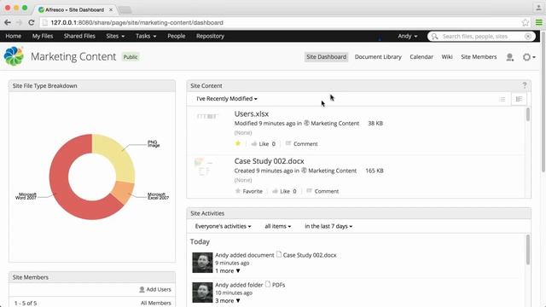Open Repository from navigation bar
The height and width of the screenshot is (307, 546).
(x=210, y=36)
